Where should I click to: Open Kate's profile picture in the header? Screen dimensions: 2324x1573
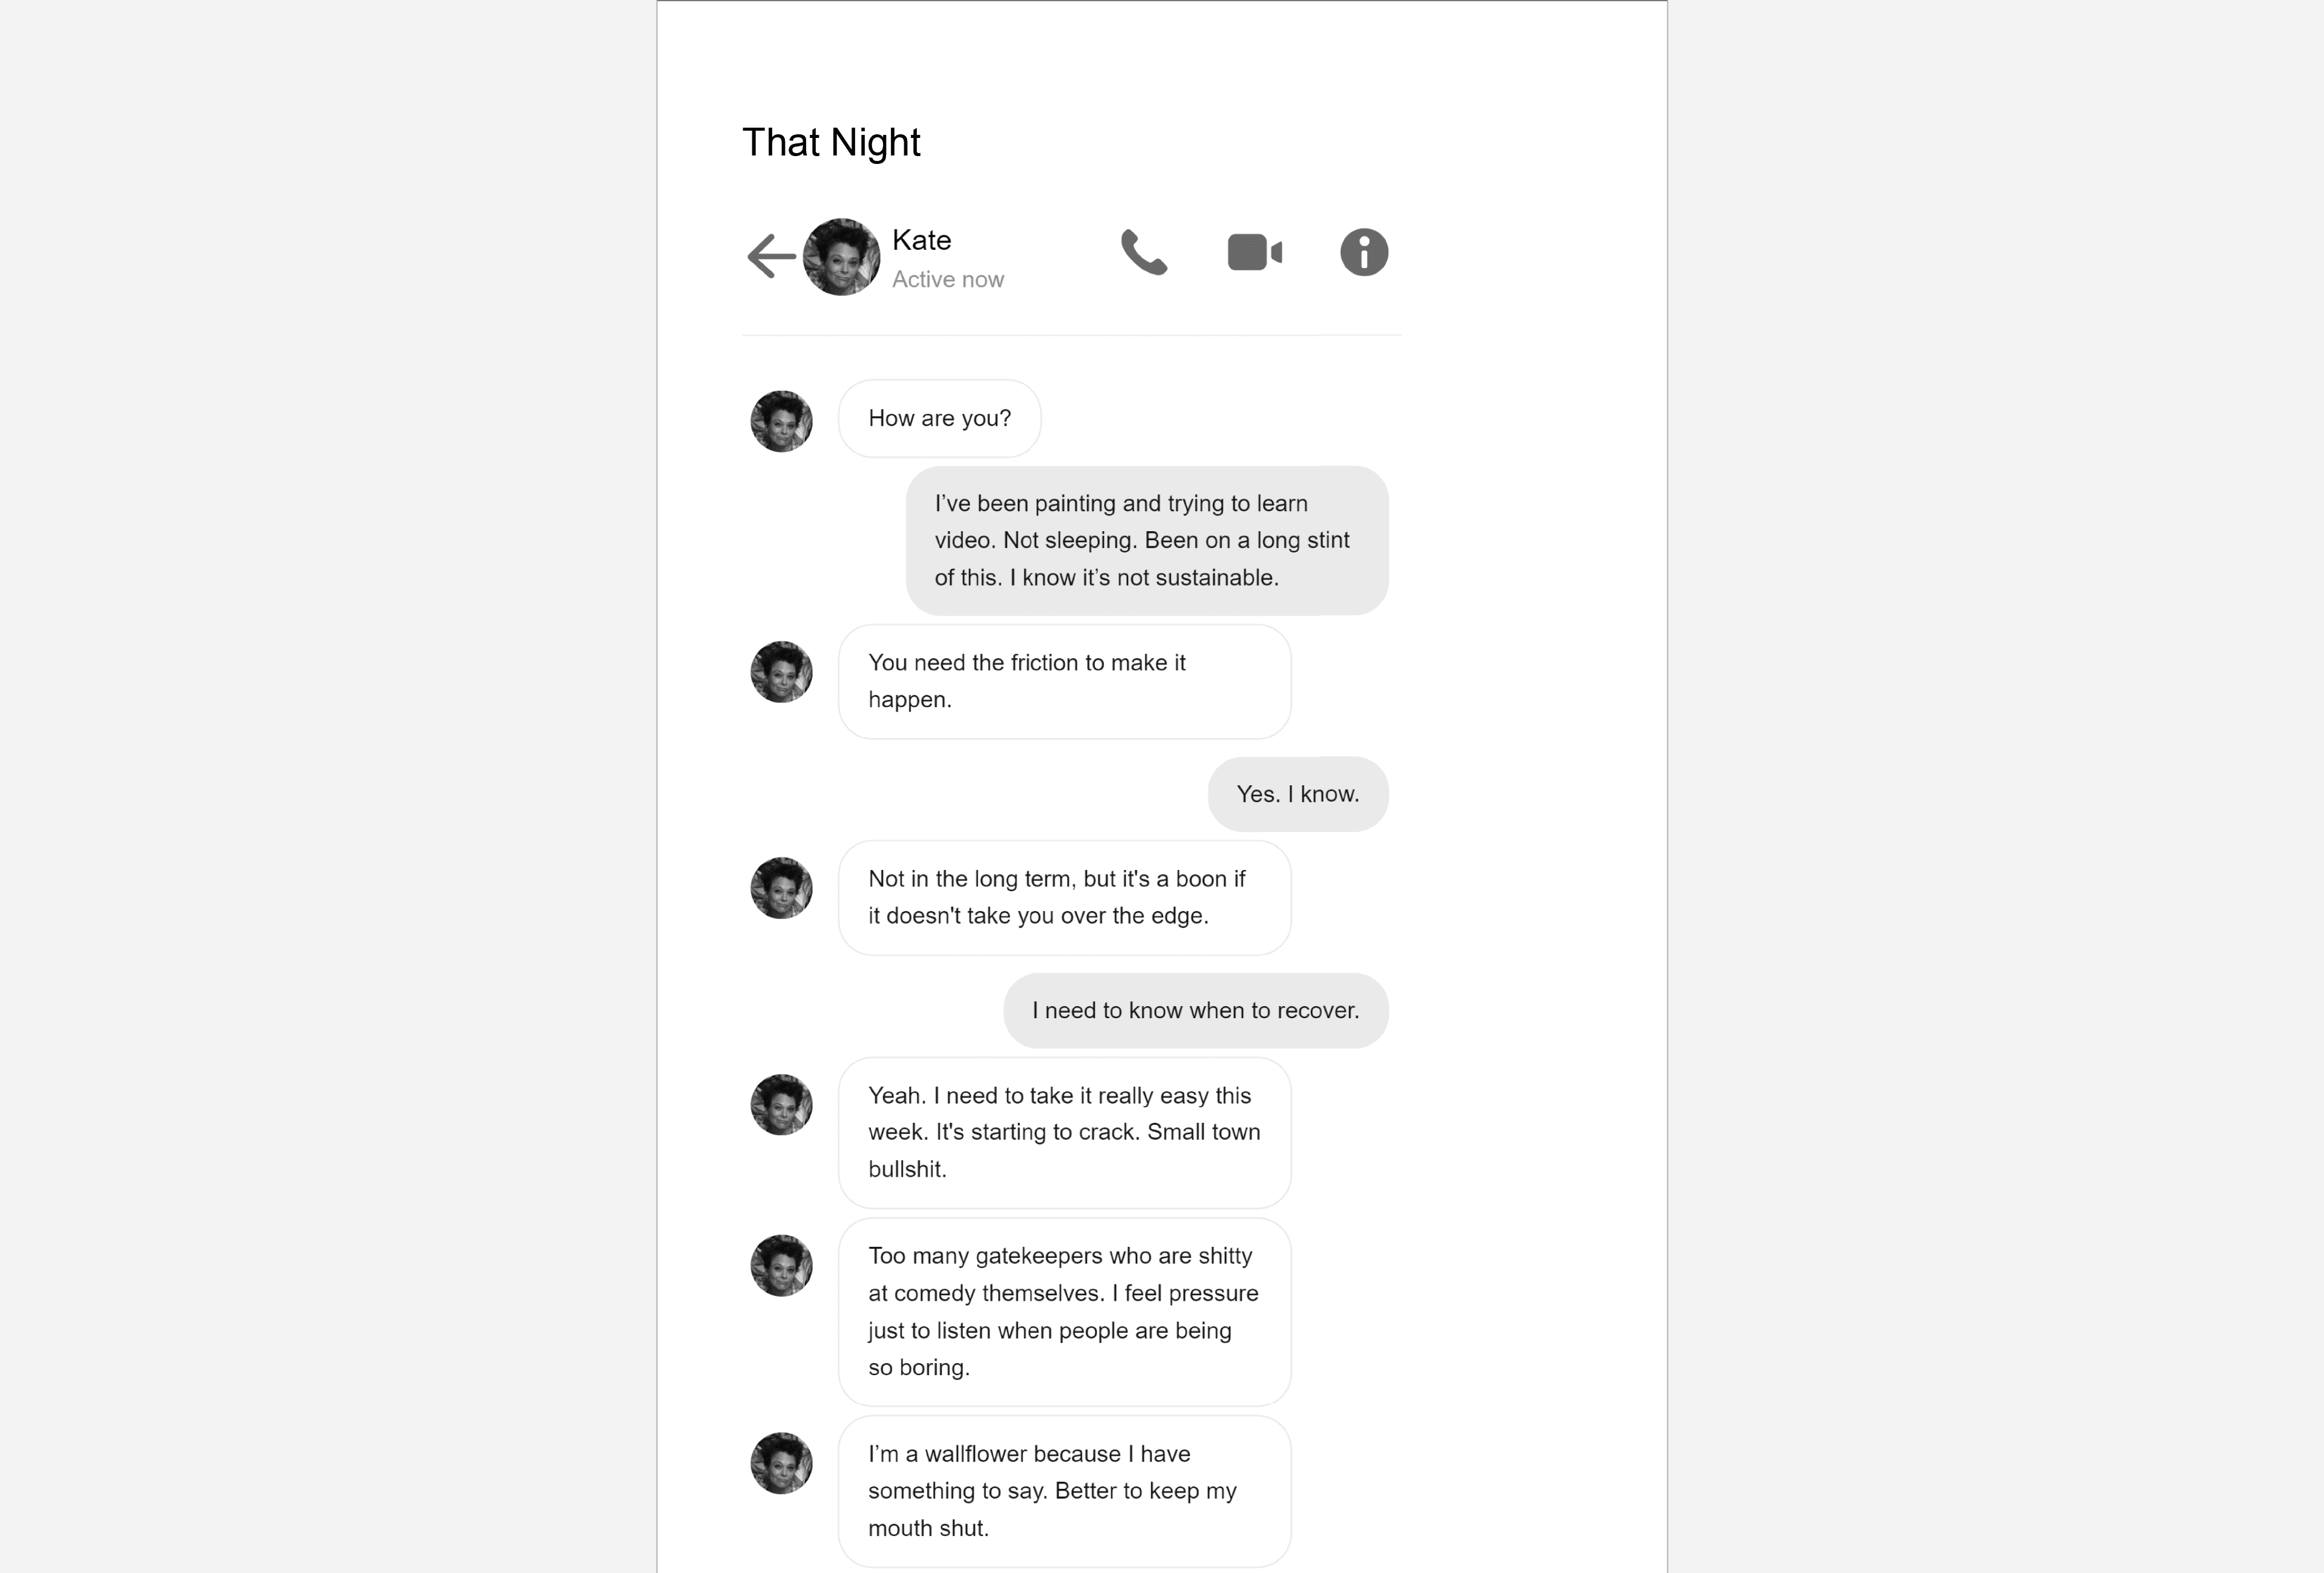point(841,257)
